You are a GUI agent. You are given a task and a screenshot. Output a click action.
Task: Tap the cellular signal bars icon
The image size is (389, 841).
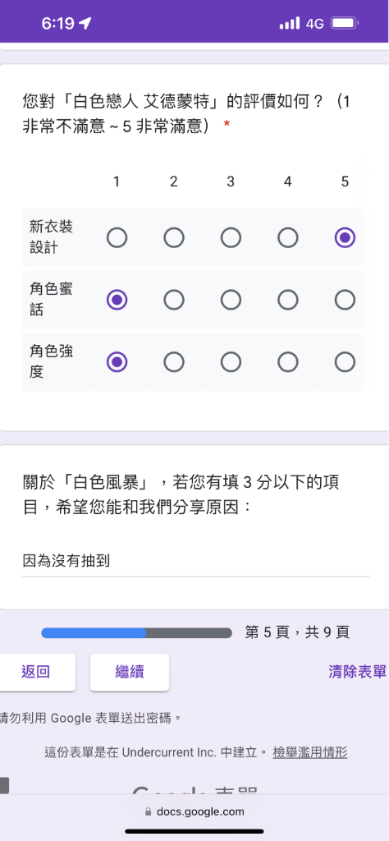point(290,23)
